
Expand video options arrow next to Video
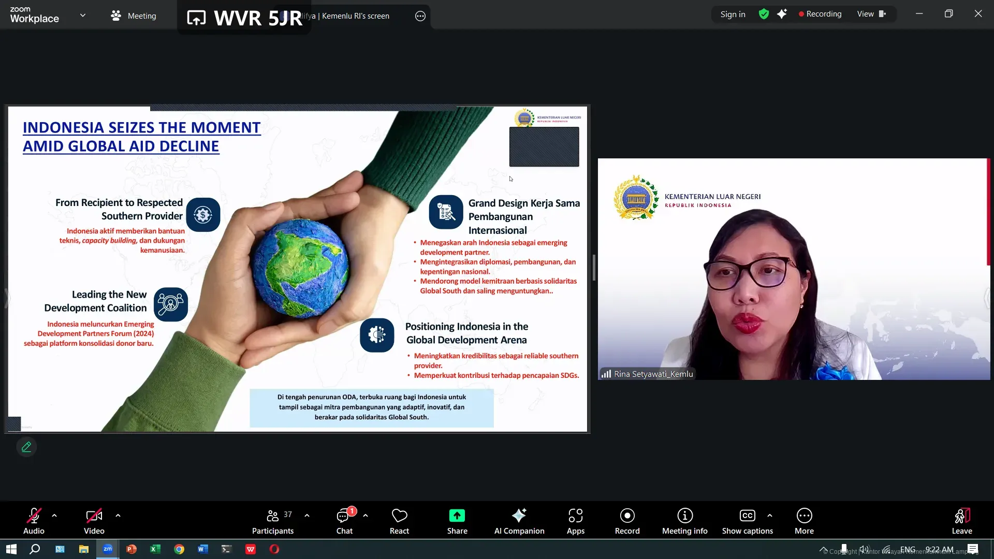[118, 516]
